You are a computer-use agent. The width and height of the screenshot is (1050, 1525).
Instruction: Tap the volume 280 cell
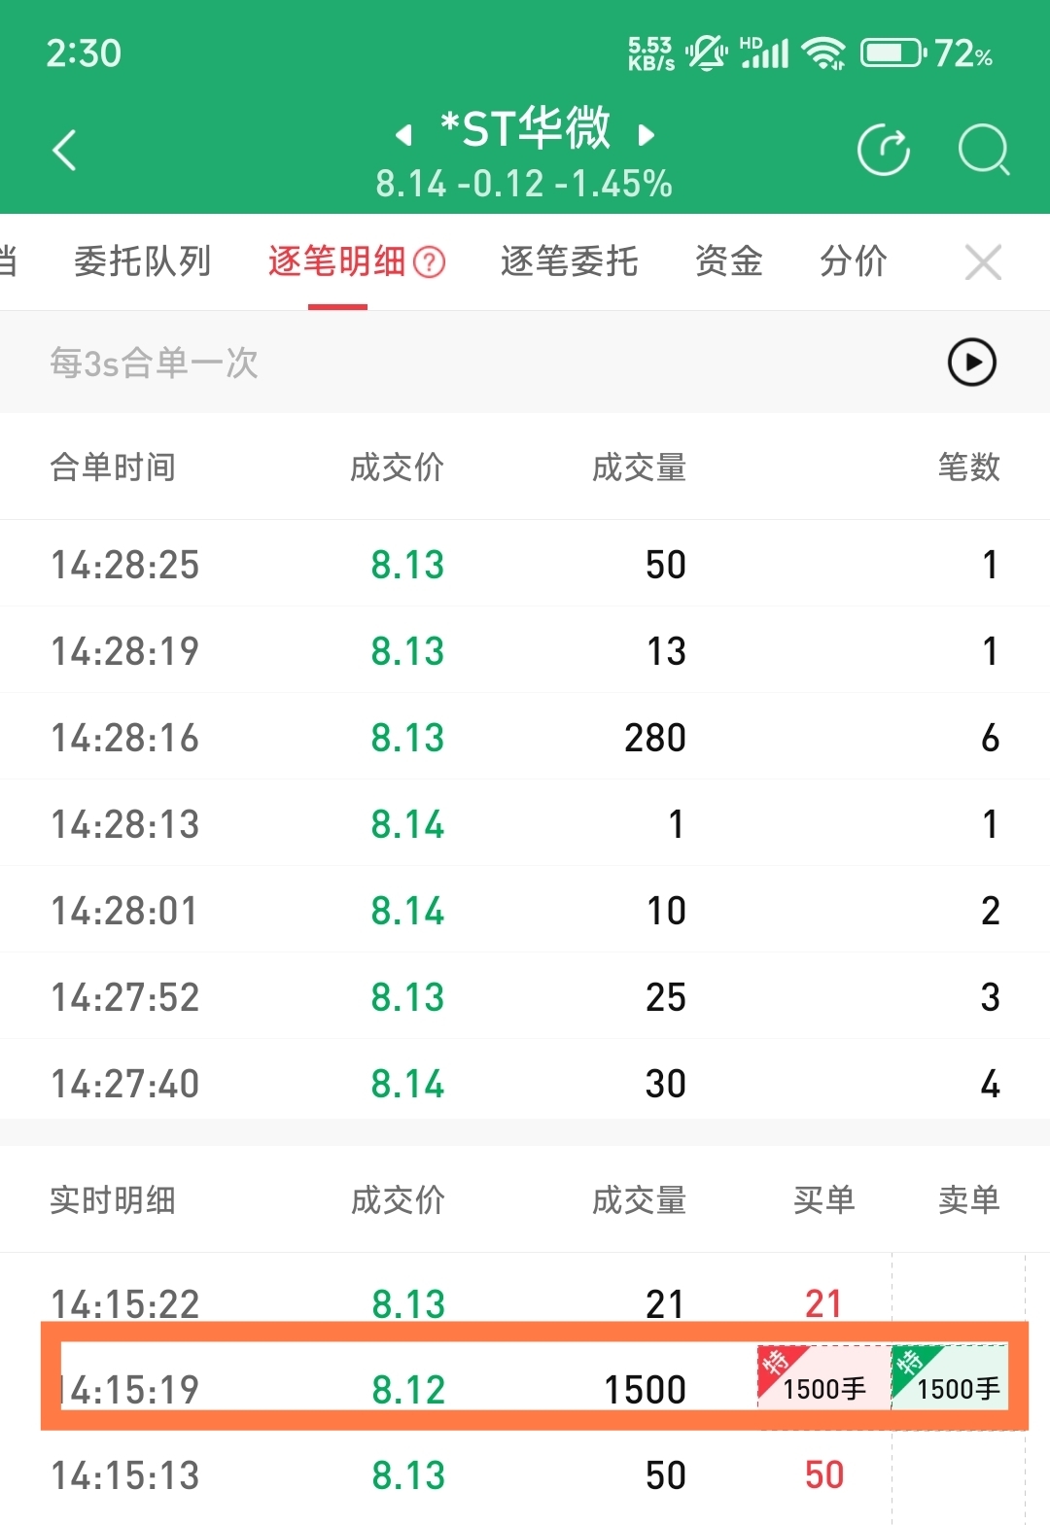(x=655, y=738)
